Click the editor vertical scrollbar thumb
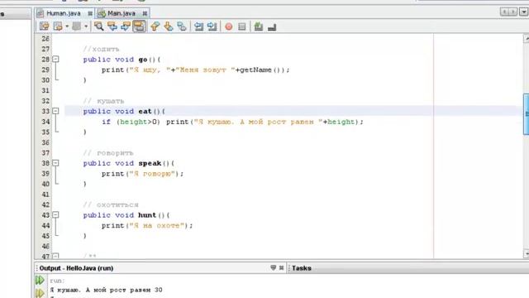This screenshot has width=529, height=298. pyautogui.click(x=526, y=114)
